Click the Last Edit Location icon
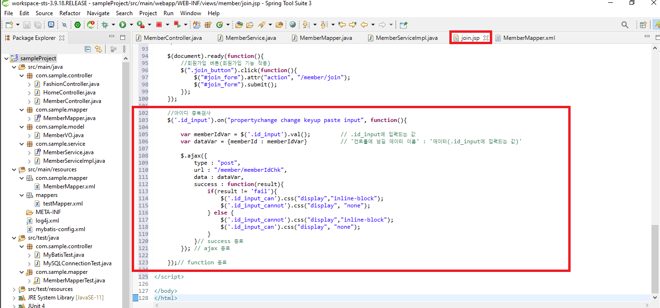Viewport: 660px width, 308px height. pos(342,24)
